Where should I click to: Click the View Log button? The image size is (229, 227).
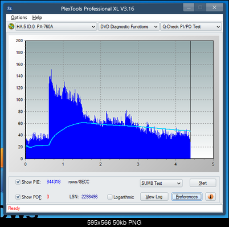(154, 197)
